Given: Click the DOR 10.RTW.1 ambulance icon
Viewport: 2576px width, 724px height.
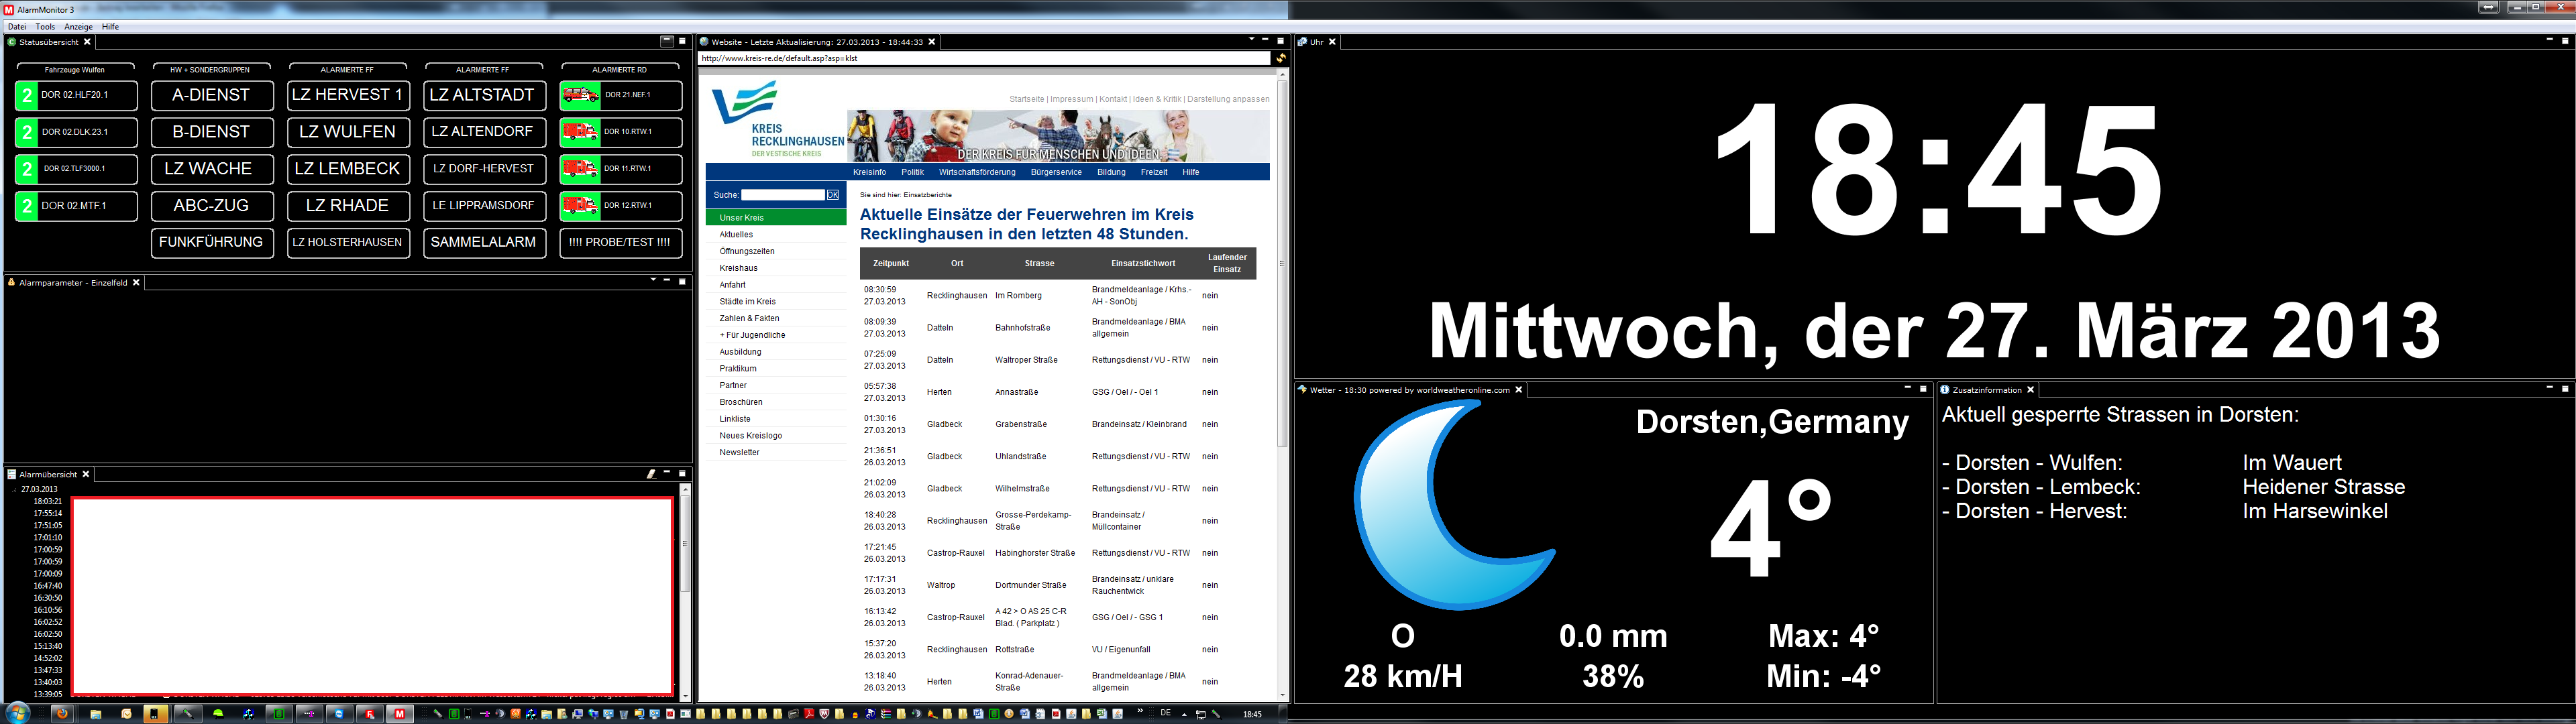Looking at the screenshot, I should pos(580,132).
